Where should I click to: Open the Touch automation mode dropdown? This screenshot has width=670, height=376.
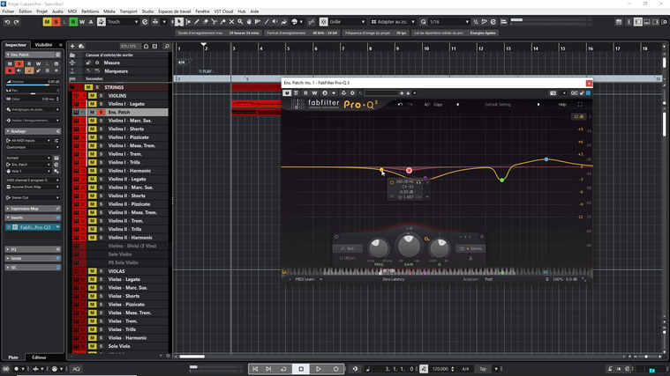click(122, 22)
